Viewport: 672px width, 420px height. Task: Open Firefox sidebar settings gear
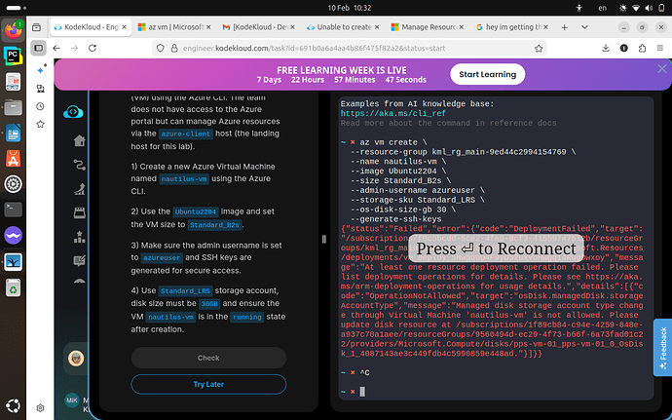[x=40, y=408]
